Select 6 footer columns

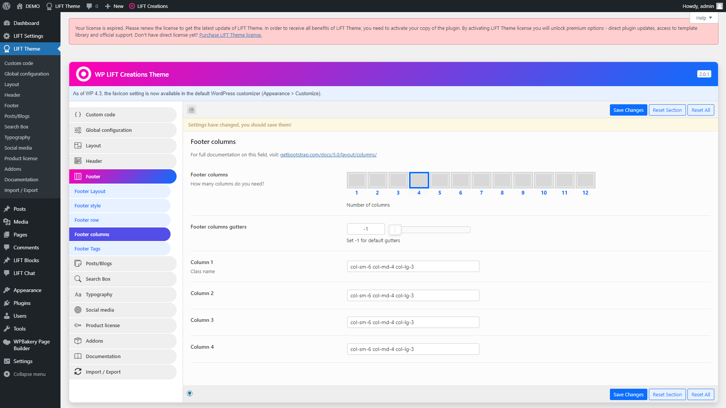point(461,180)
